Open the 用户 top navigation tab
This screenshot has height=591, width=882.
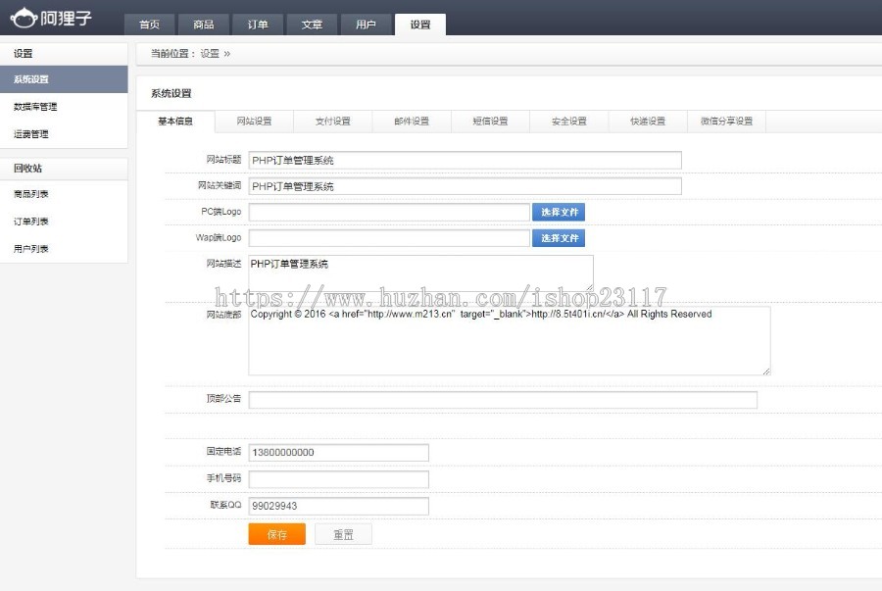tap(366, 25)
